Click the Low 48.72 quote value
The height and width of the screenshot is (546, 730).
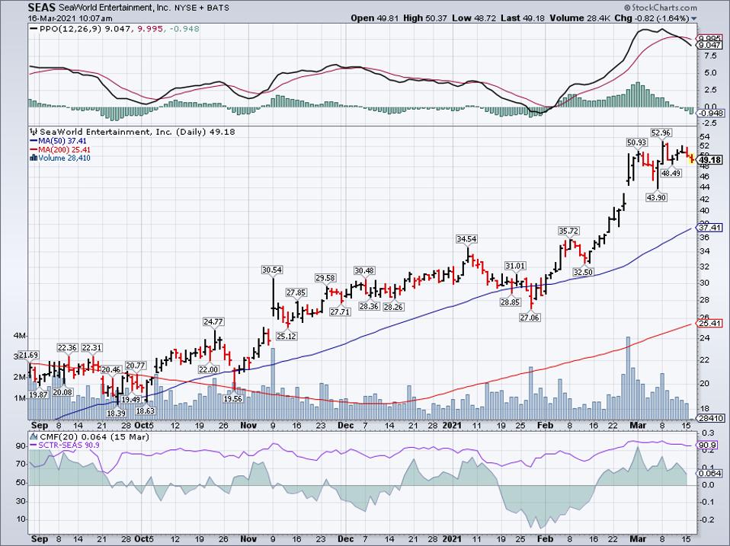[475, 18]
